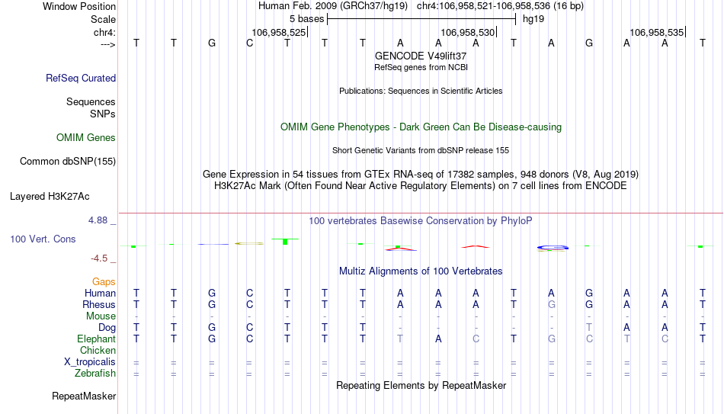724x414 pixels.
Task: Open the OMIM Gene Phenotypes title
Action: coord(421,127)
